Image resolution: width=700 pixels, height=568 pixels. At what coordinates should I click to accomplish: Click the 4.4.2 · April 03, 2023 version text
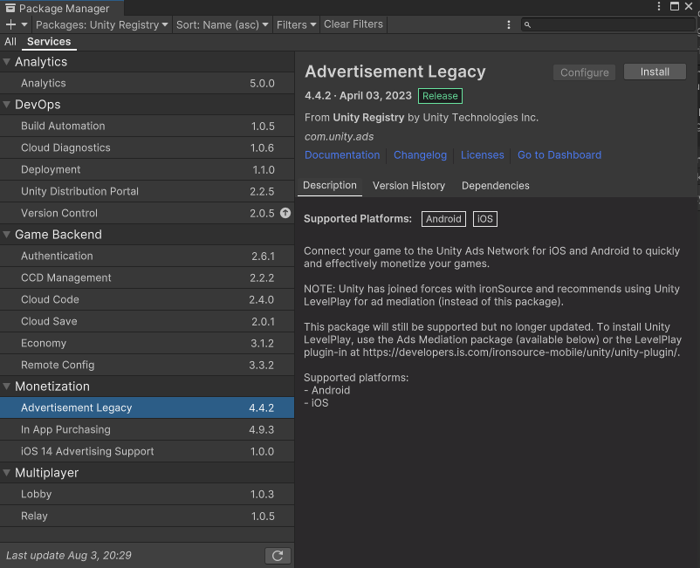(x=358, y=96)
